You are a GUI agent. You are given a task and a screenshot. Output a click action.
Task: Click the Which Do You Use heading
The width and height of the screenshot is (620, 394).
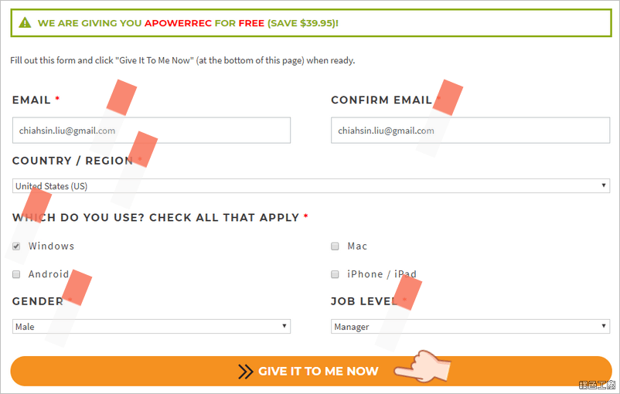pyautogui.click(x=156, y=217)
